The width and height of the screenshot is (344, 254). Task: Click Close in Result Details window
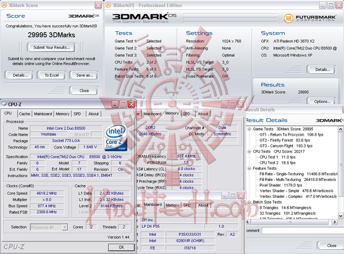tap(332, 245)
